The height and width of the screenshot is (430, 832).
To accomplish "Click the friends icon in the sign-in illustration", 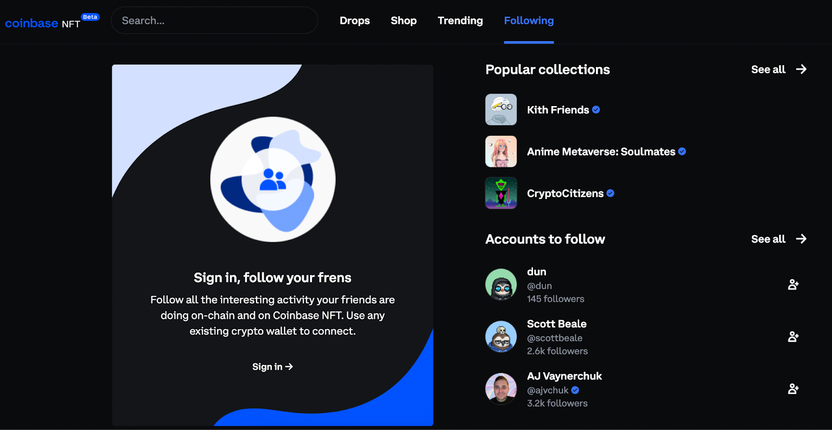I will 272,179.
